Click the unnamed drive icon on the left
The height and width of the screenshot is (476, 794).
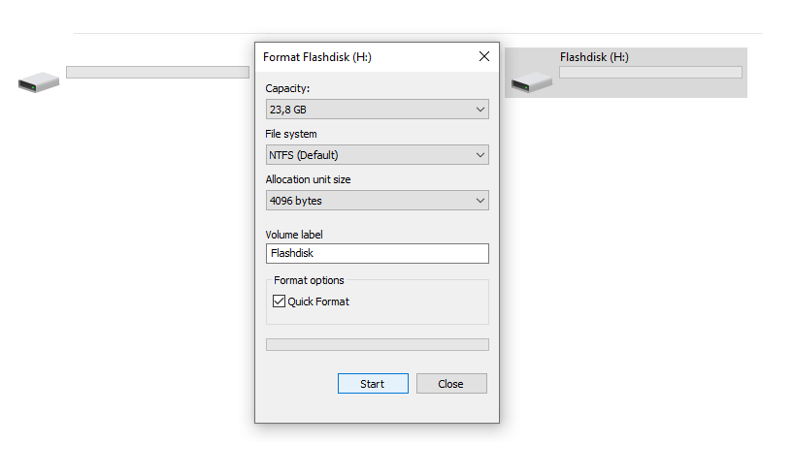pos(39,82)
